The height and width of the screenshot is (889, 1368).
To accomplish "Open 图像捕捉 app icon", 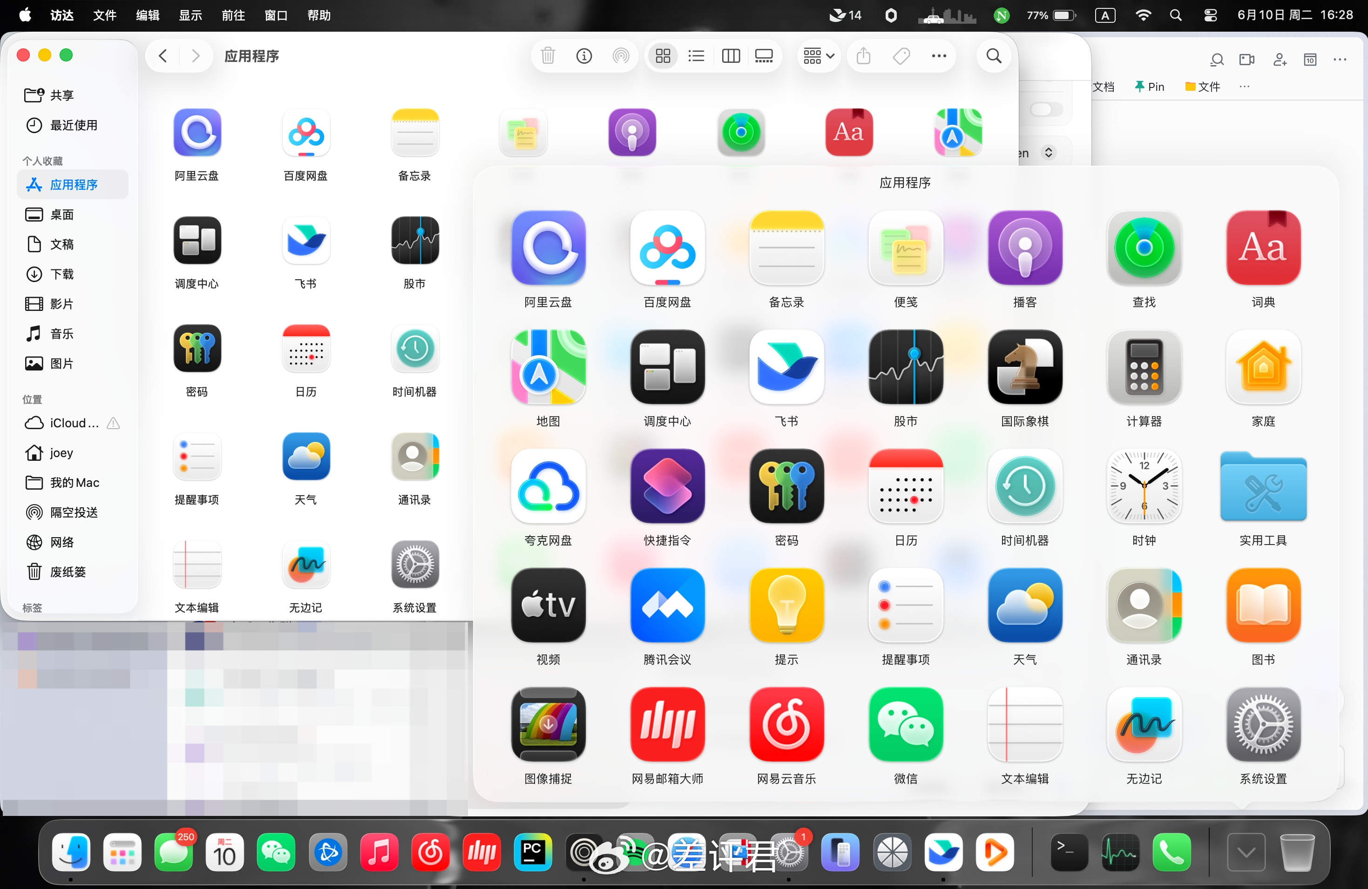I will (548, 724).
